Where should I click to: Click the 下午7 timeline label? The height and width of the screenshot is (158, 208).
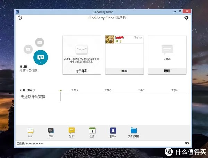pyautogui.click(x=141, y=90)
